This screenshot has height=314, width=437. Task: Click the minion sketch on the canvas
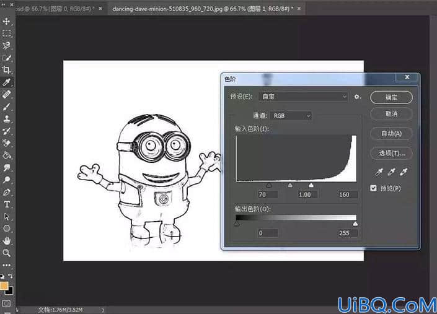click(149, 180)
